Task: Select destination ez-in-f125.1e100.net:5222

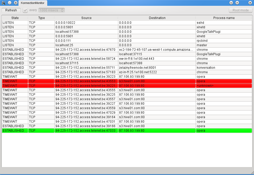Action: coord(157,72)
